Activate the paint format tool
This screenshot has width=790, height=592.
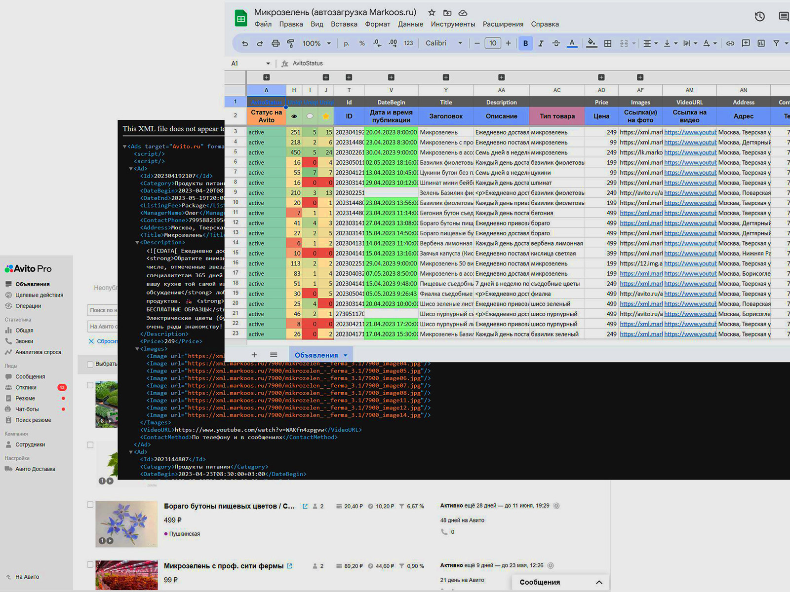[291, 43]
